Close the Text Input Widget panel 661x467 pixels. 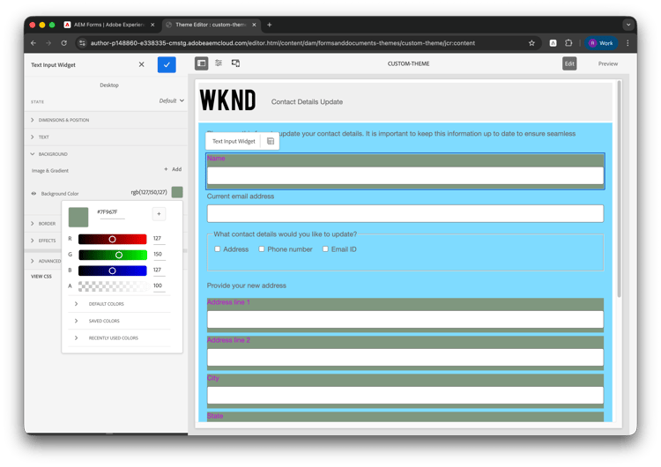[x=142, y=64]
